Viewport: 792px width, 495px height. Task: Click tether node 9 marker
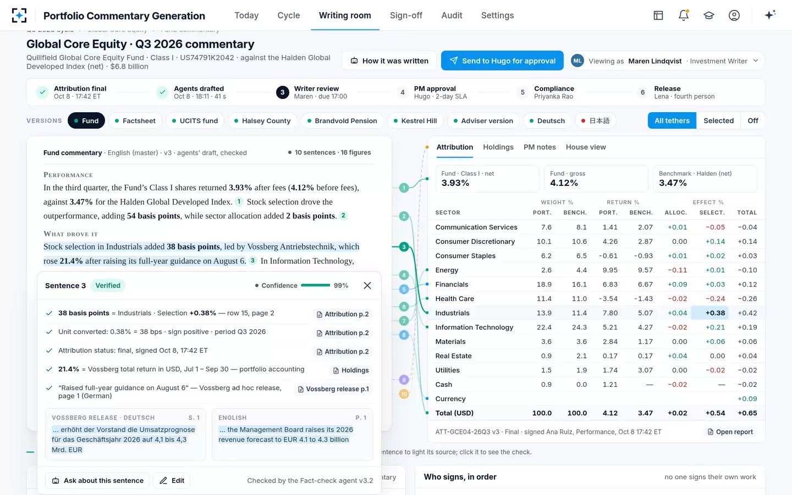(404, 380)
